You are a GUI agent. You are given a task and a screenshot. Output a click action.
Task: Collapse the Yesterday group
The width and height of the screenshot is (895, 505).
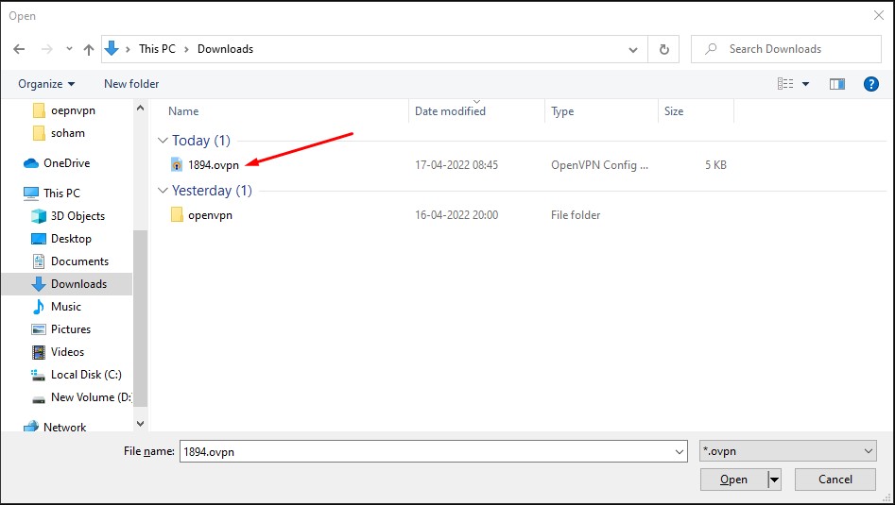pos(163,191)
